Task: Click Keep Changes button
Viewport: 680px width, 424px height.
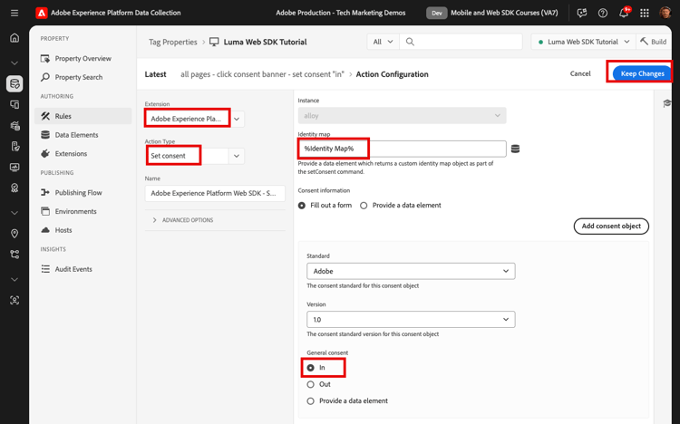Action: point(641,73)
